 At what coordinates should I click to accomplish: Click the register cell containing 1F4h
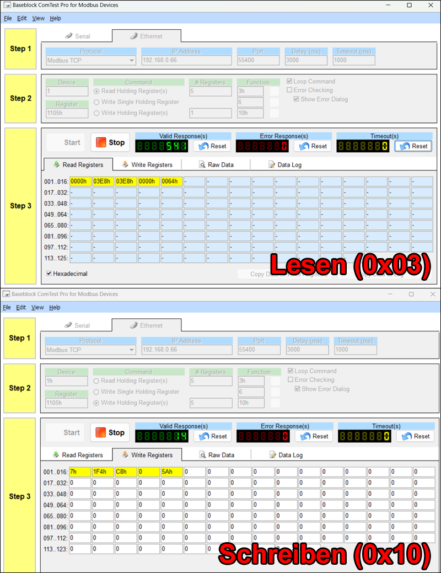click(103, 472)
